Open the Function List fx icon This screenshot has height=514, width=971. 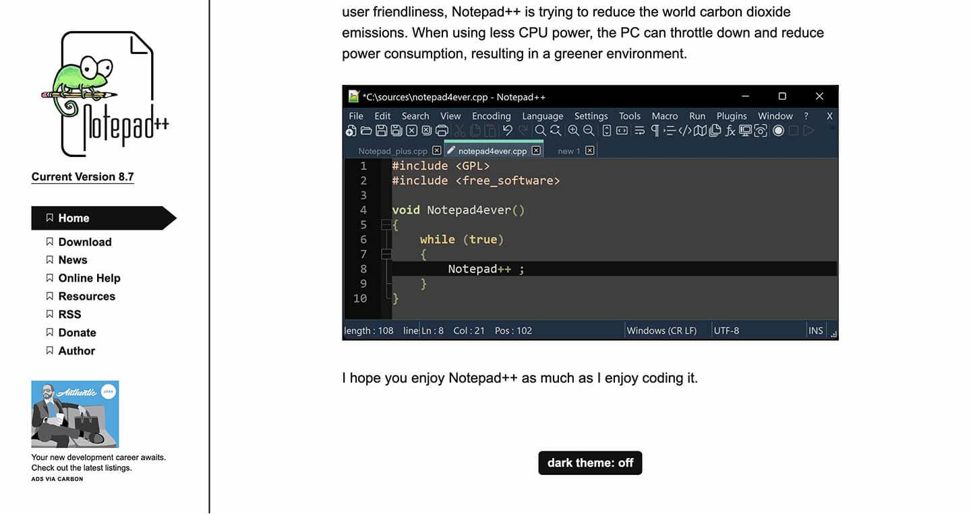click(730, 131)
